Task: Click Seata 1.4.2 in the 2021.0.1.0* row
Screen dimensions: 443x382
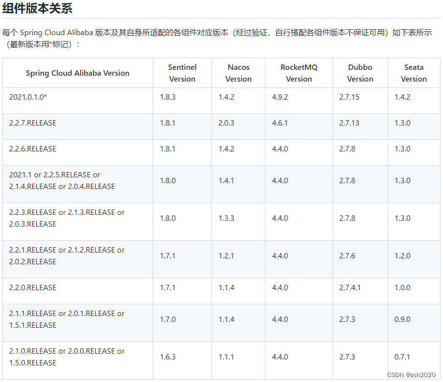Action: [x=402, y=97]
